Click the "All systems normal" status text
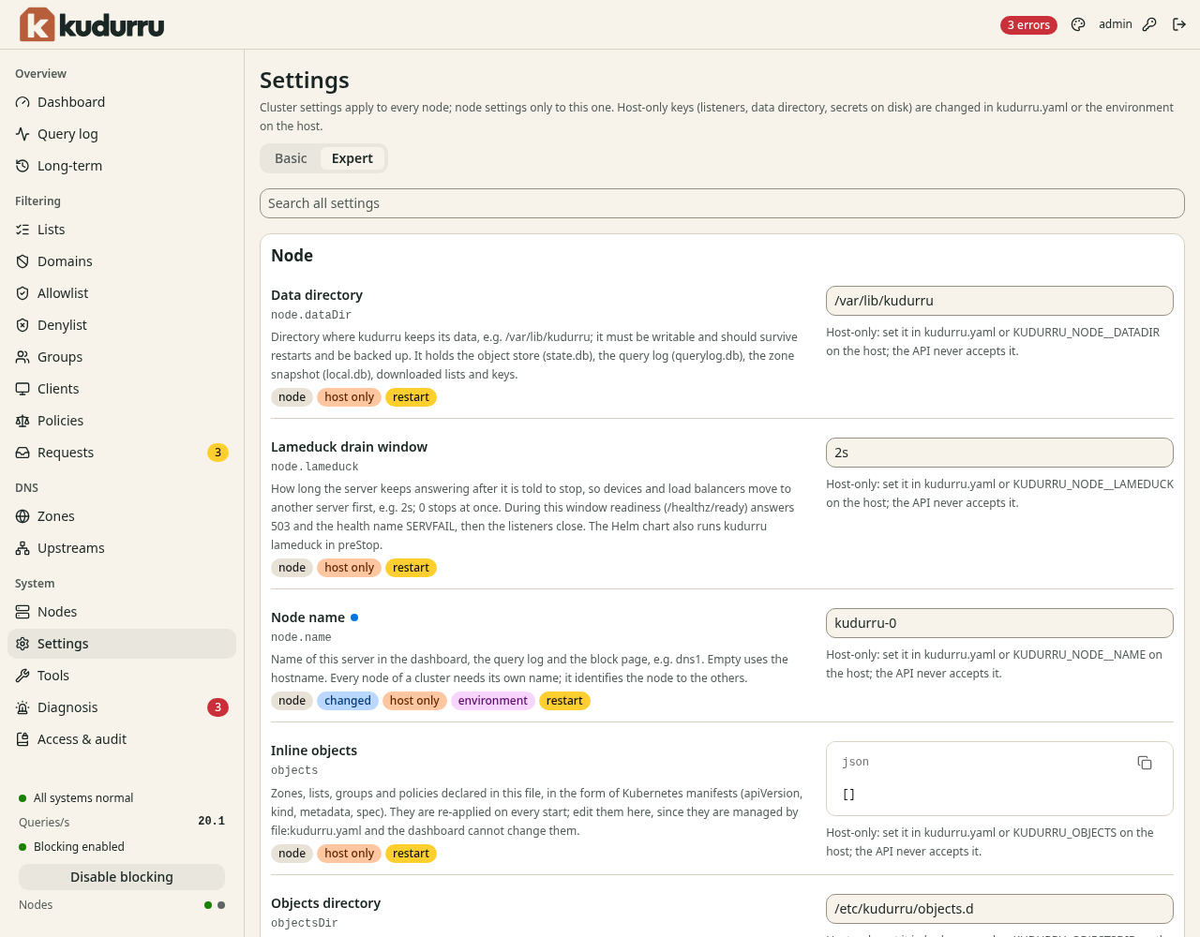This screenshot has width=1200, height=937. [83, 798]
